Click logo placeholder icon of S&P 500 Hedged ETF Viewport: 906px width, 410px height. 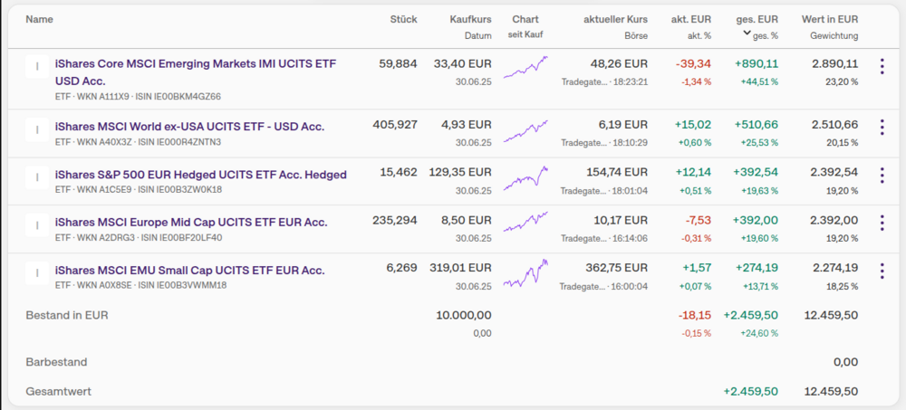pyautogui.click(x=37, y=177)
